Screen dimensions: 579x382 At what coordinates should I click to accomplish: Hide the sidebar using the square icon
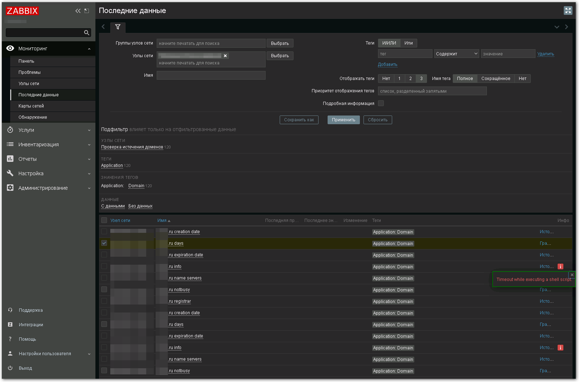click(x=87, y=11)
